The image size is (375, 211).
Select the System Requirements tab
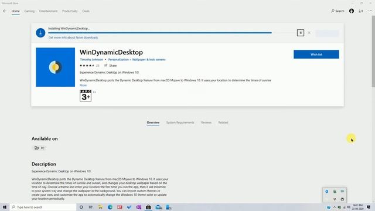pyautogui.click(x=180, y=122)
